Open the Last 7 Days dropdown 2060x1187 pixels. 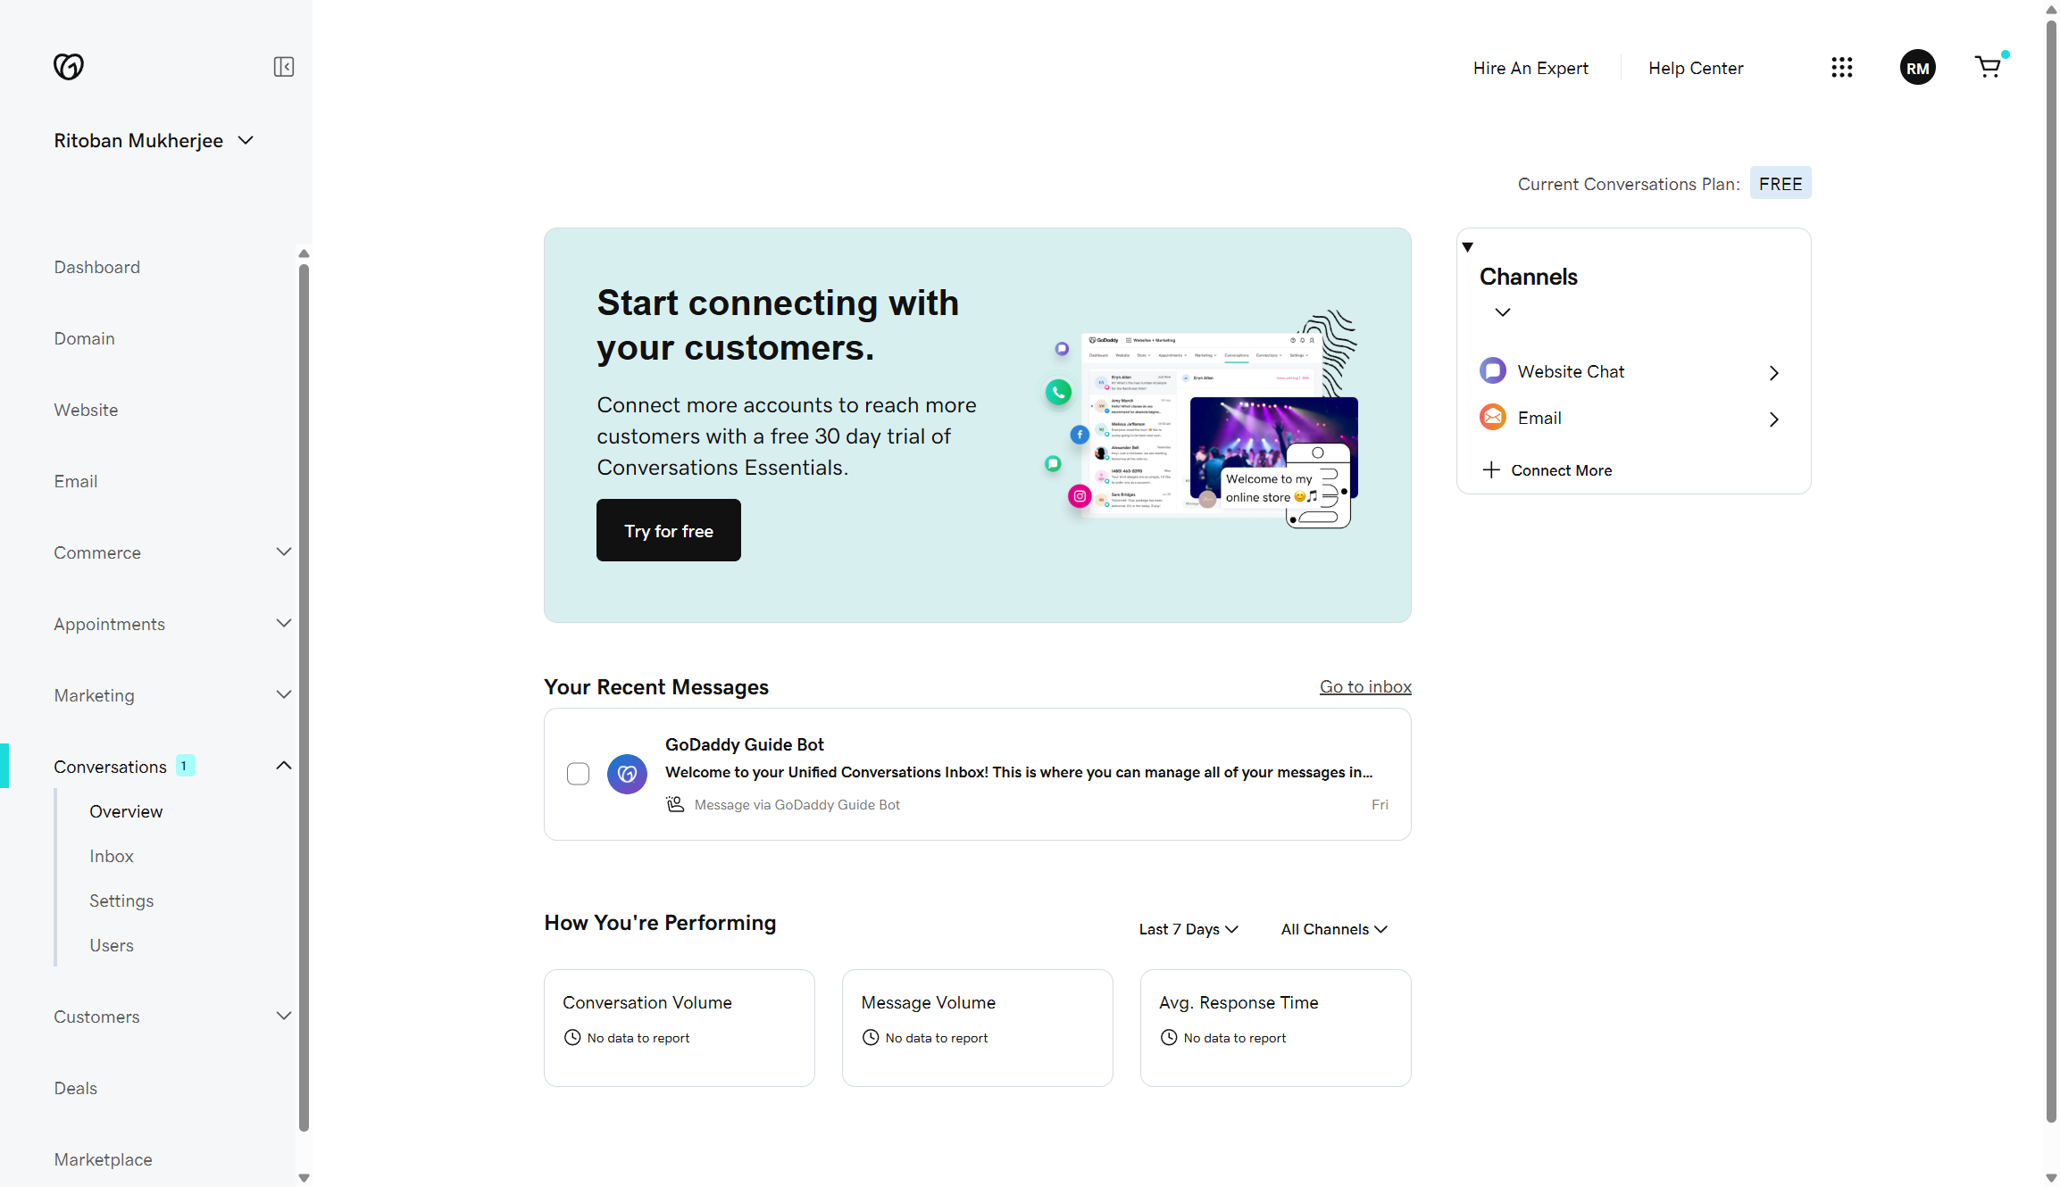tap(1188, 929)
